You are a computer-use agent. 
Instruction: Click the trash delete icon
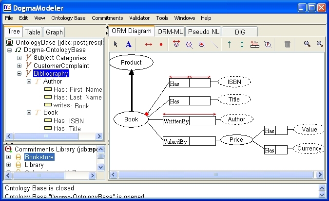[x=288, y=44]
